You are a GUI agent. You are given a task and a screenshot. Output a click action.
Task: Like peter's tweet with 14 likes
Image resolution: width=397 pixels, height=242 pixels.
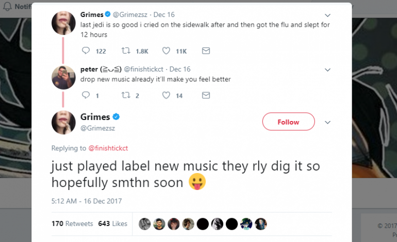point(166,95)
